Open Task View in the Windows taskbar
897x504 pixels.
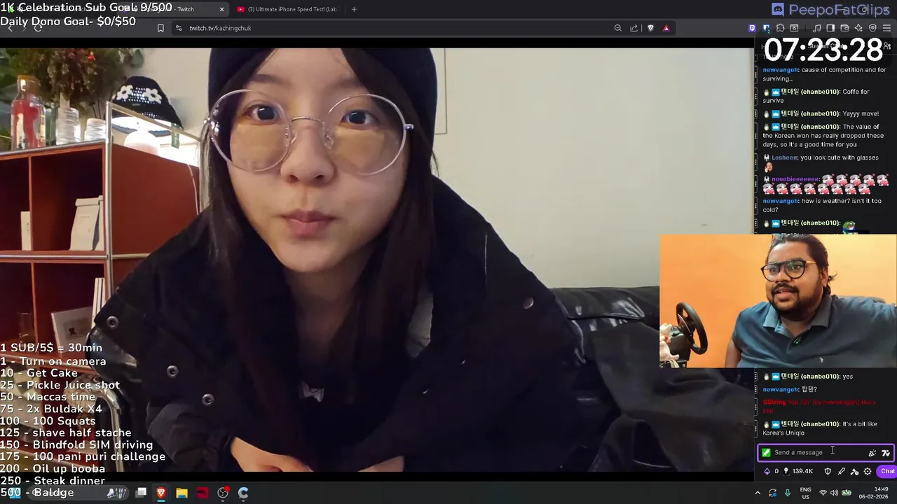(141, 493)
